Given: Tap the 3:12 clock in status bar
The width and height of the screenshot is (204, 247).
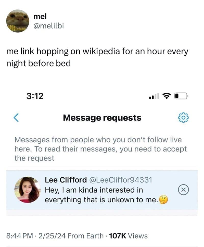Looking at the screenshot, I should click(35, 96).
